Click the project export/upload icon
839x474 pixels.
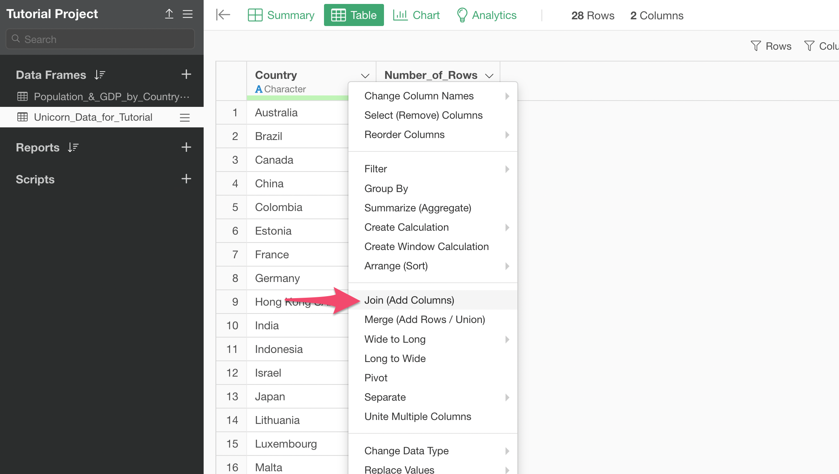[169, 14]
